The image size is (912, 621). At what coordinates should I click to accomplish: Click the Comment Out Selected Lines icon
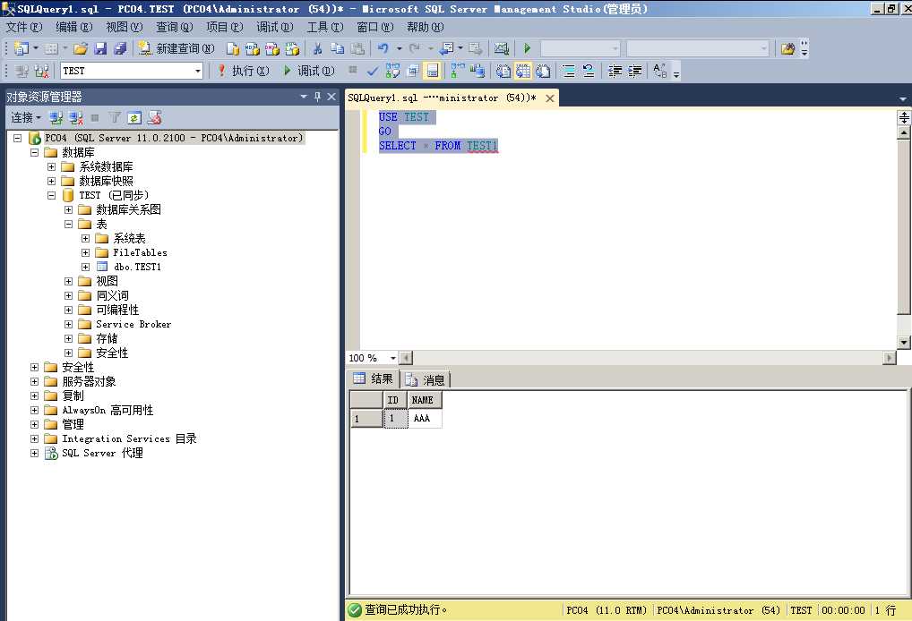click(x=570, y=71)
